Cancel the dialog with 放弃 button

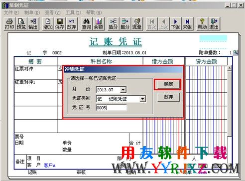[169, 97]
